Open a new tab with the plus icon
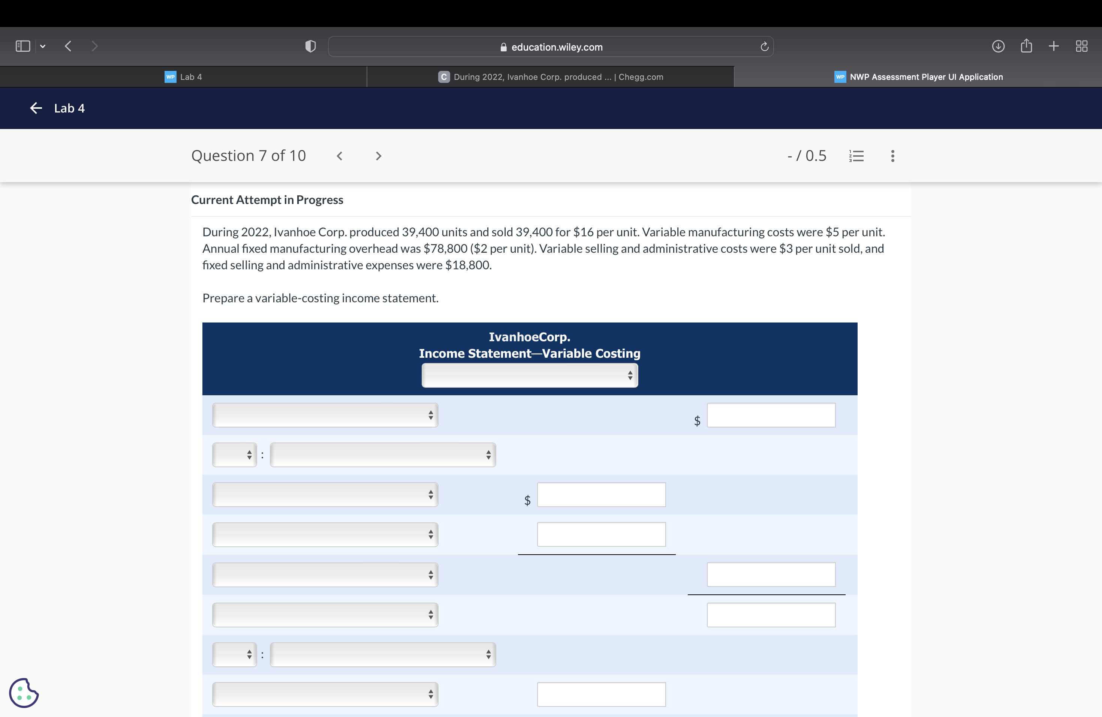1102x717 pixels. tap(1054, 46)
